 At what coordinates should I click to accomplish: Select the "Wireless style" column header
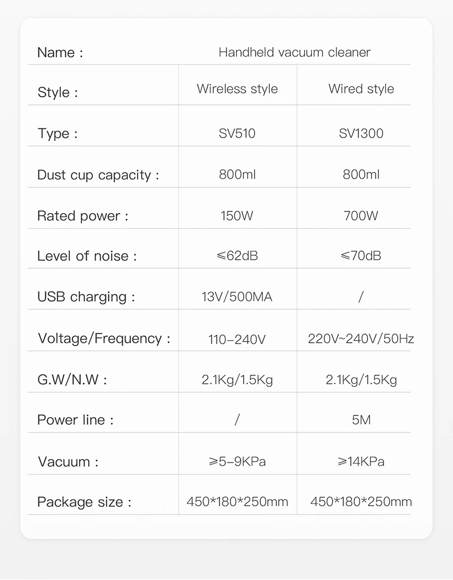237,89
